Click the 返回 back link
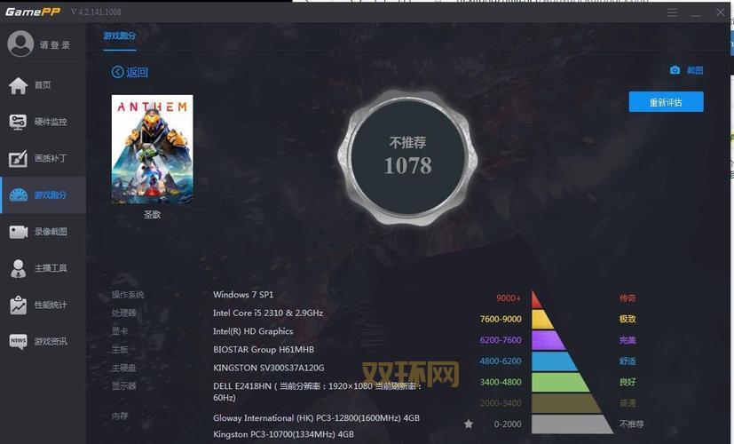 tap(130, 72)
